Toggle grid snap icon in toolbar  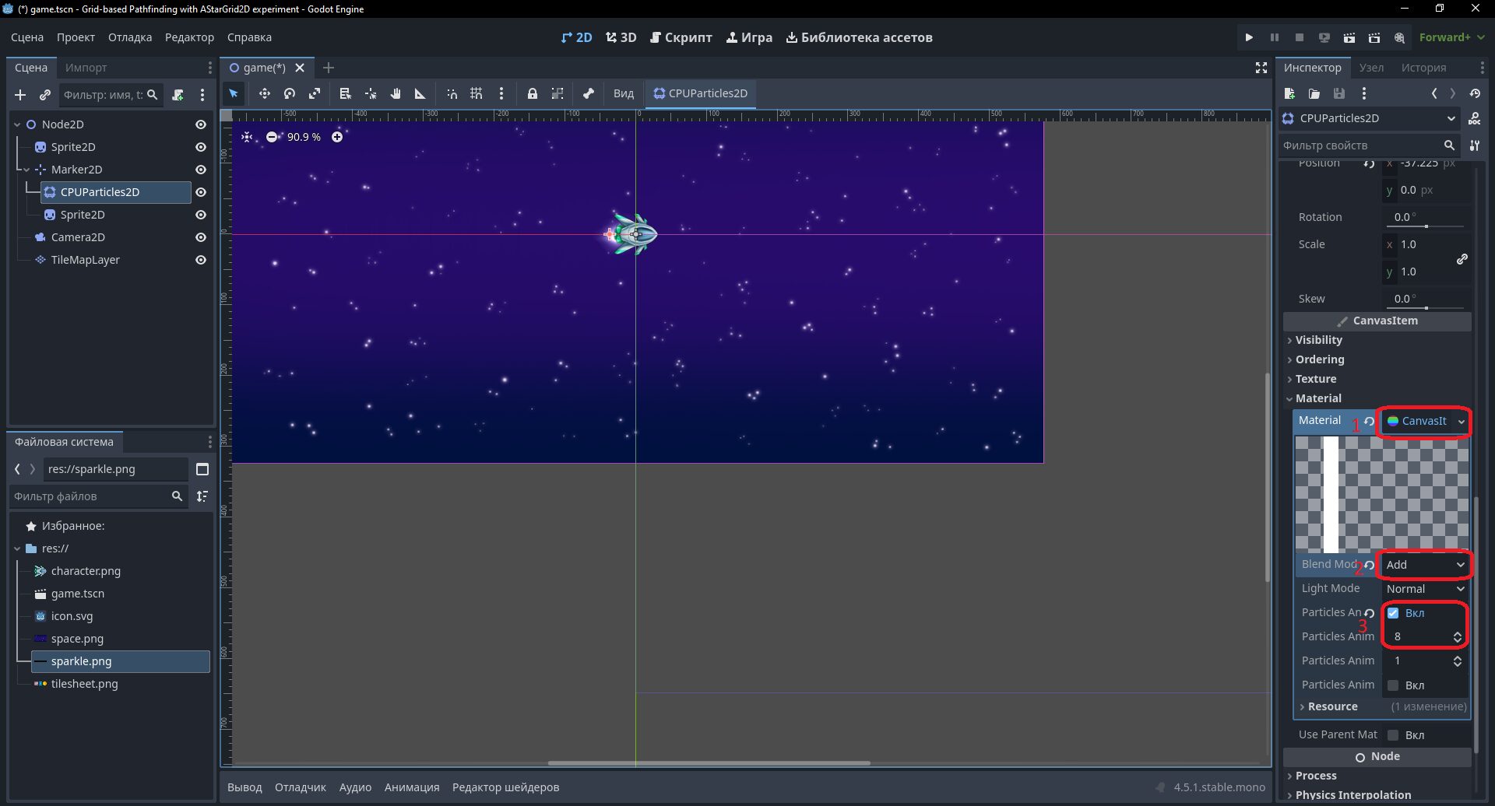pyautogui.click(x=477, y=93)
